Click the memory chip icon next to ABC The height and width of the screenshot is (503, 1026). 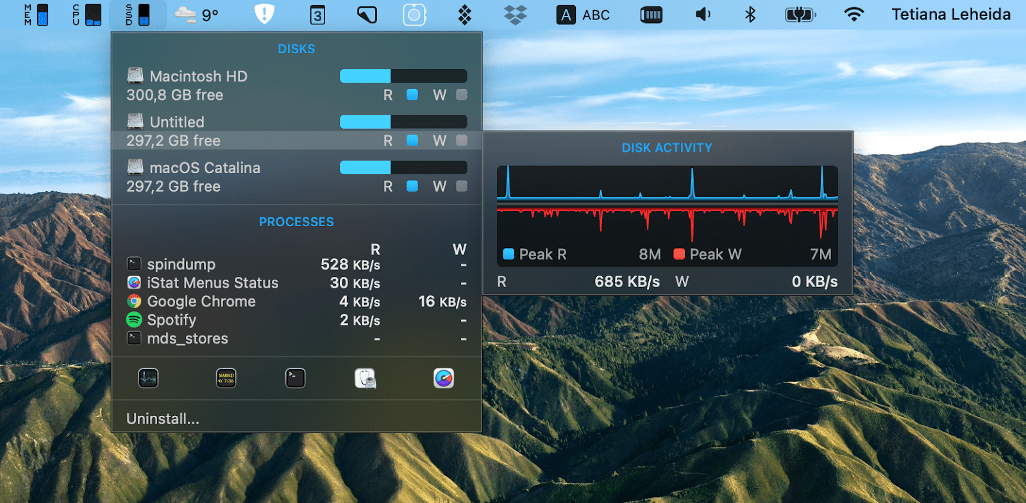[x=651, y=15]
